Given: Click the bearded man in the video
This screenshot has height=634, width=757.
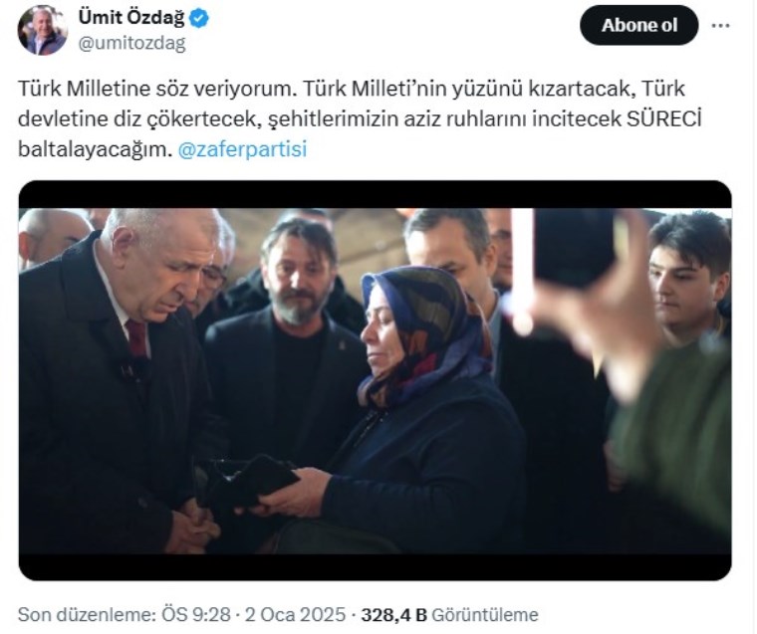Looking at the screenshot, I should (290, 337).
